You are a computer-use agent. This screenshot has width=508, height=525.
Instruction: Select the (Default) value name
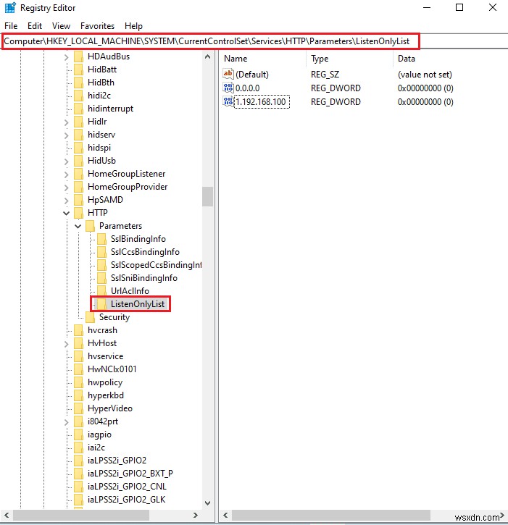click(252, 75)
